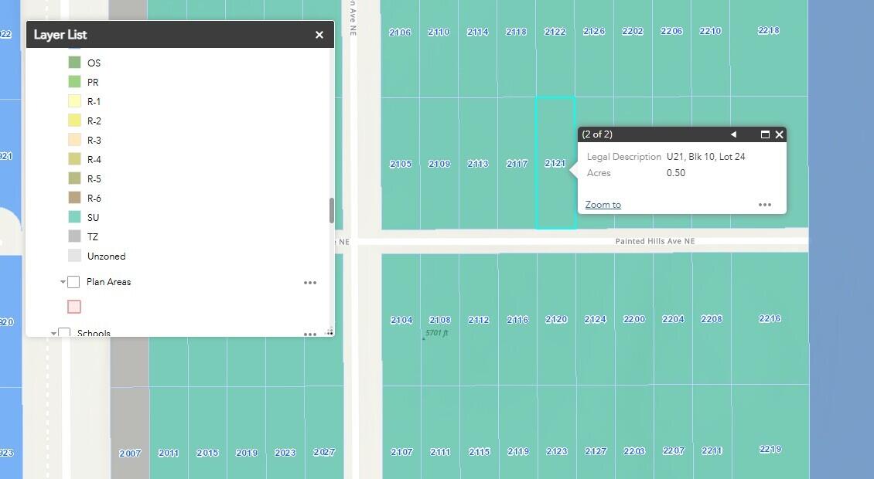Screen dimensions: 874x479
Task: Collapse the Plan Areas legend arrow
Action: coord(63,282)
